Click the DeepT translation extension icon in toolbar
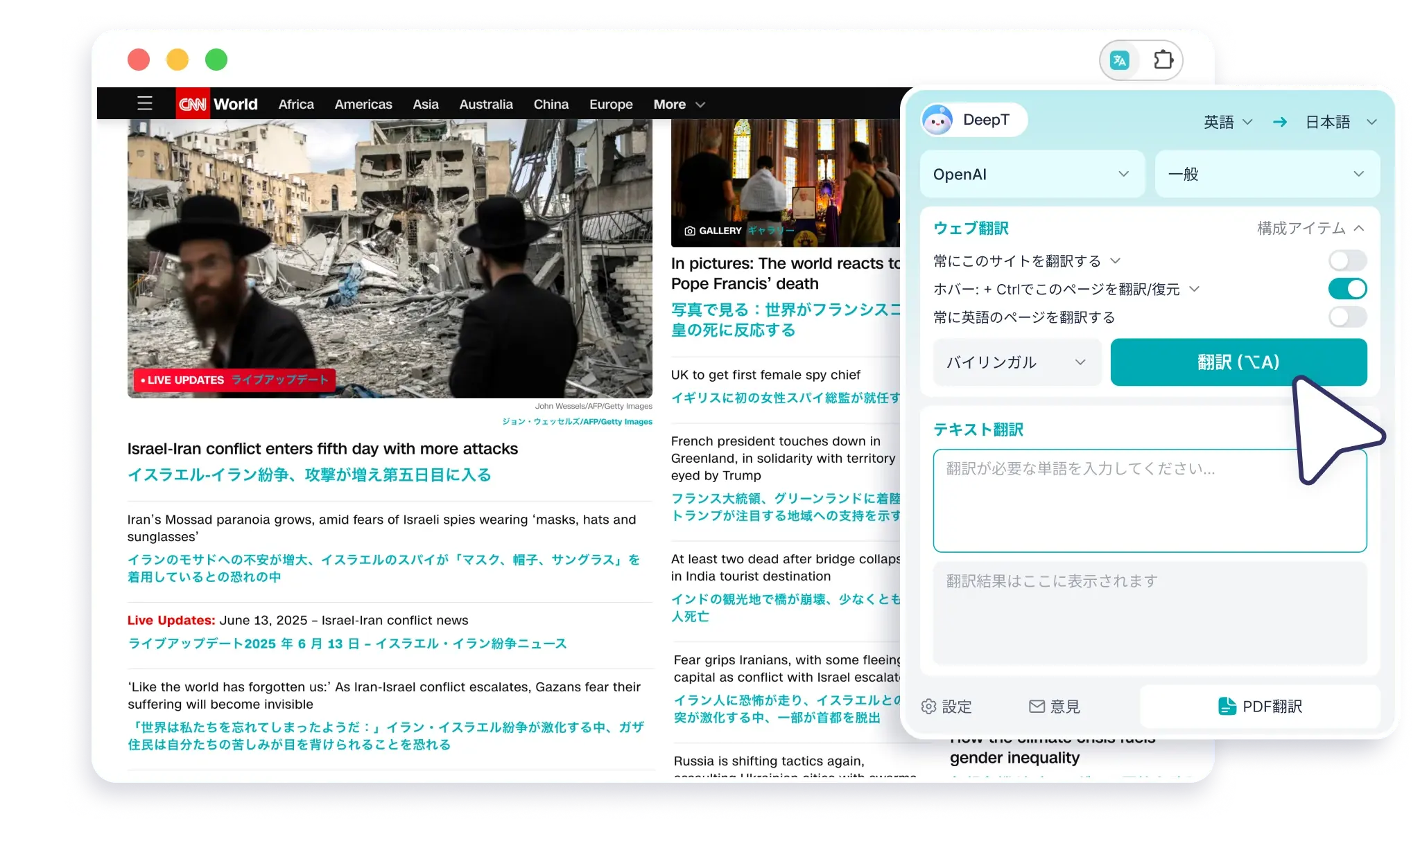Screen dimensions: 1420x841 coord(1120,60)
